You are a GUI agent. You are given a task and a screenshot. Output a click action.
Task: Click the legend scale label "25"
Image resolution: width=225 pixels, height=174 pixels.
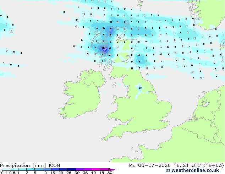[x=69, y=173]
